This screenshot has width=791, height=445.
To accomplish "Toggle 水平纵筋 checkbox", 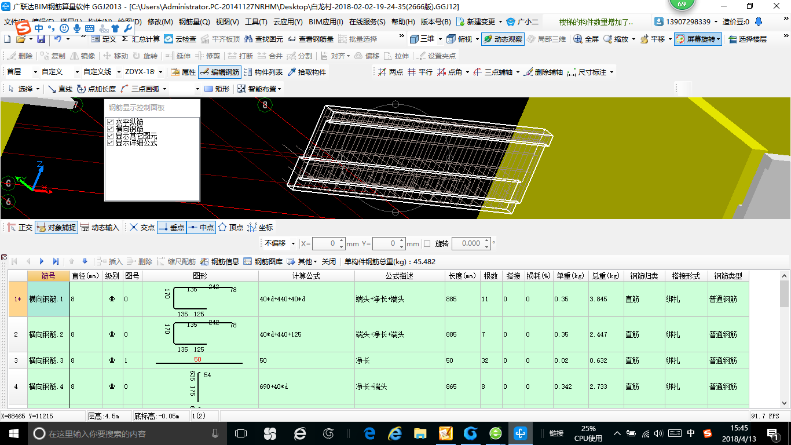I will [110, 122].
